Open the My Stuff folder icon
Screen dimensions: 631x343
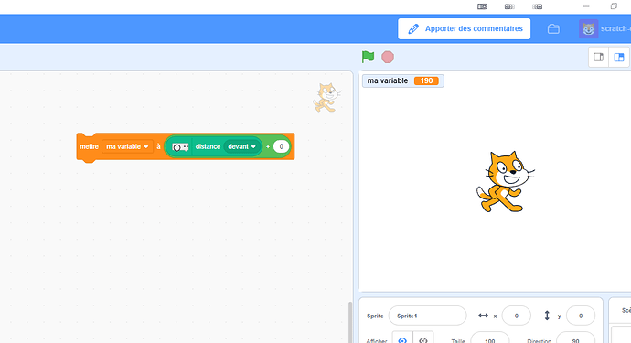pyautogui.click(x=553, y=28)
